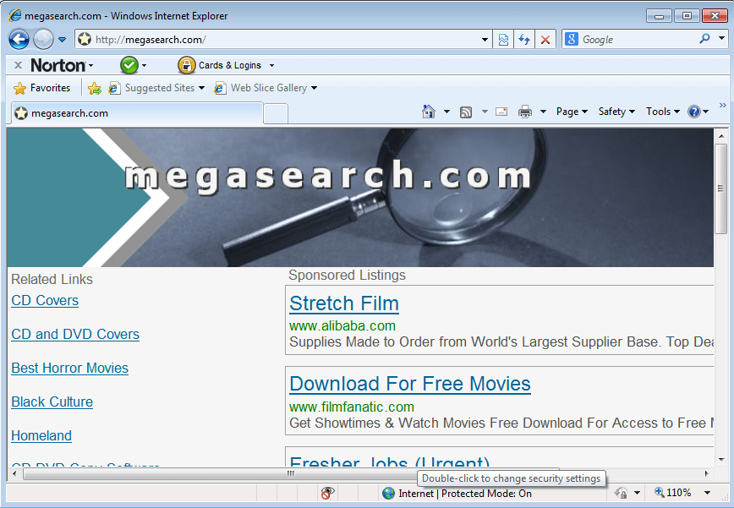
Task: Click the Help question mark icon
Action: pyautogui.click(x=693, y=112)
